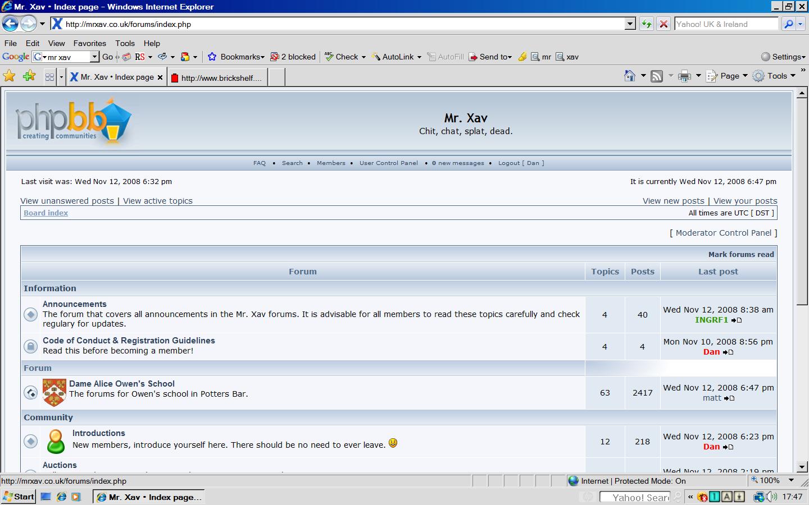Stop loading with the red X icon
Image resolution: width=809 pixels, height=505 pixels.
(663, 24)
